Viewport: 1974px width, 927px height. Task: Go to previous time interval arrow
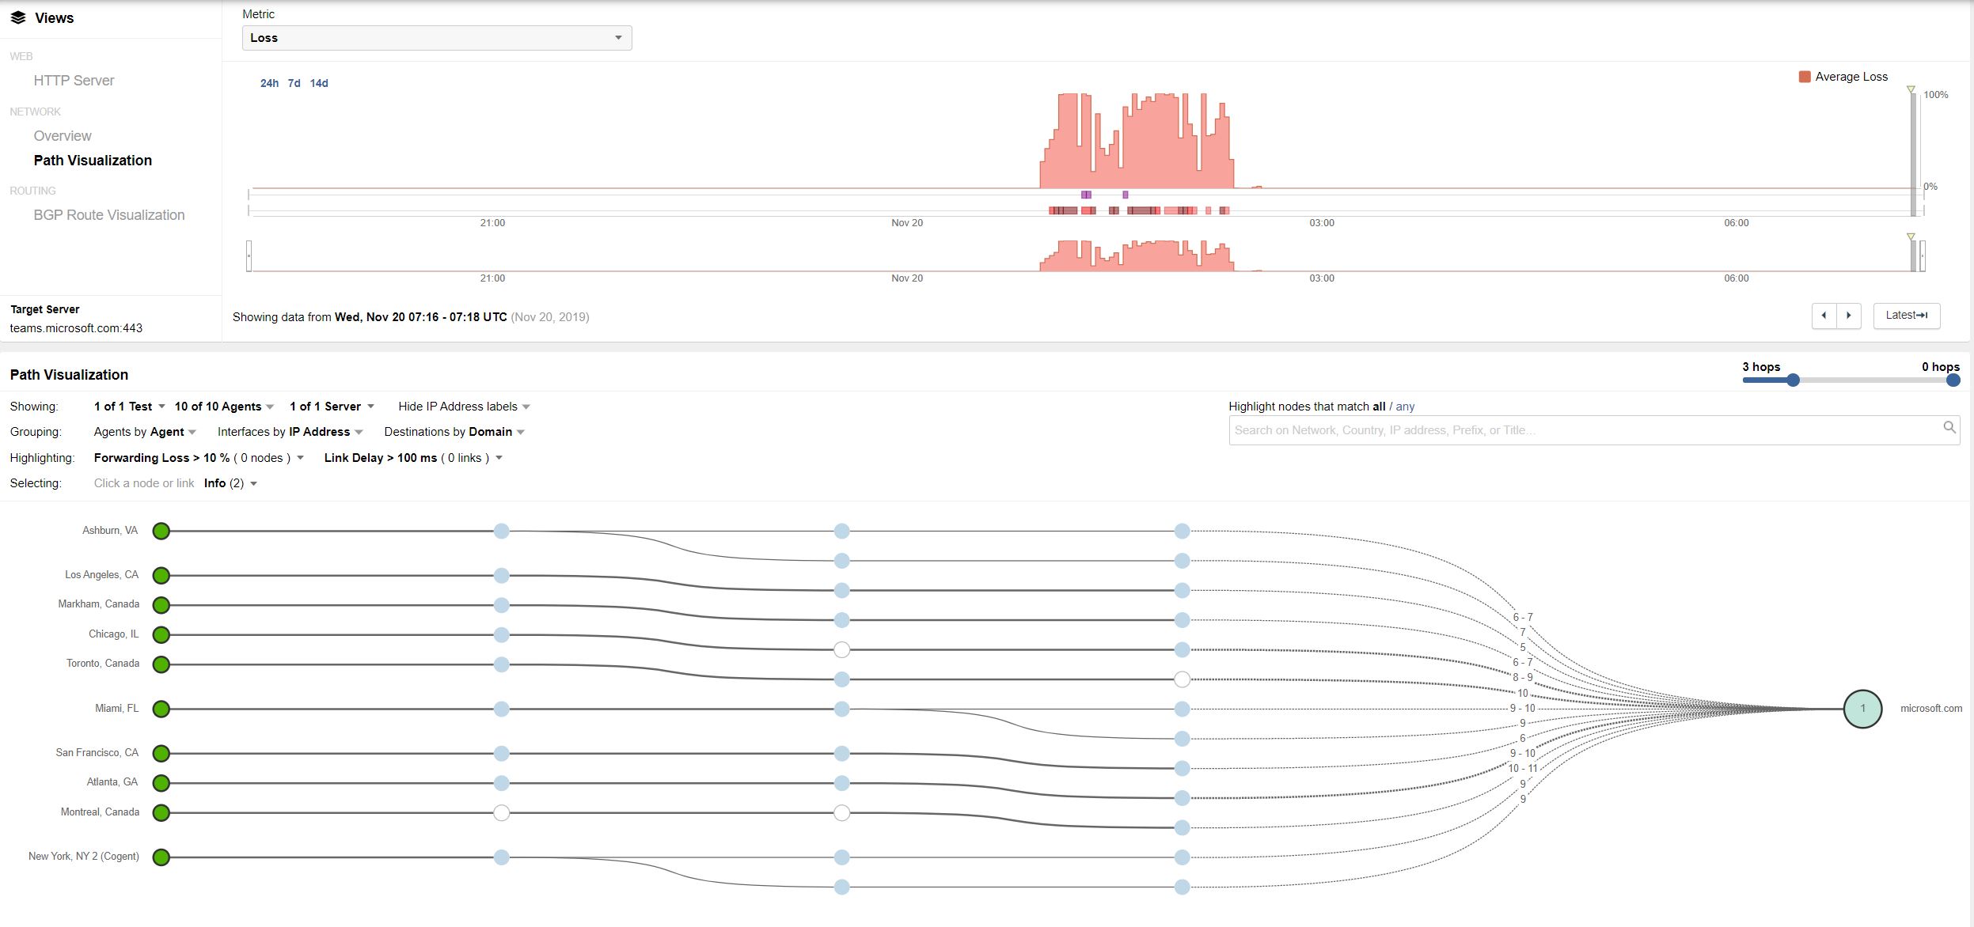click(1824, 316)
